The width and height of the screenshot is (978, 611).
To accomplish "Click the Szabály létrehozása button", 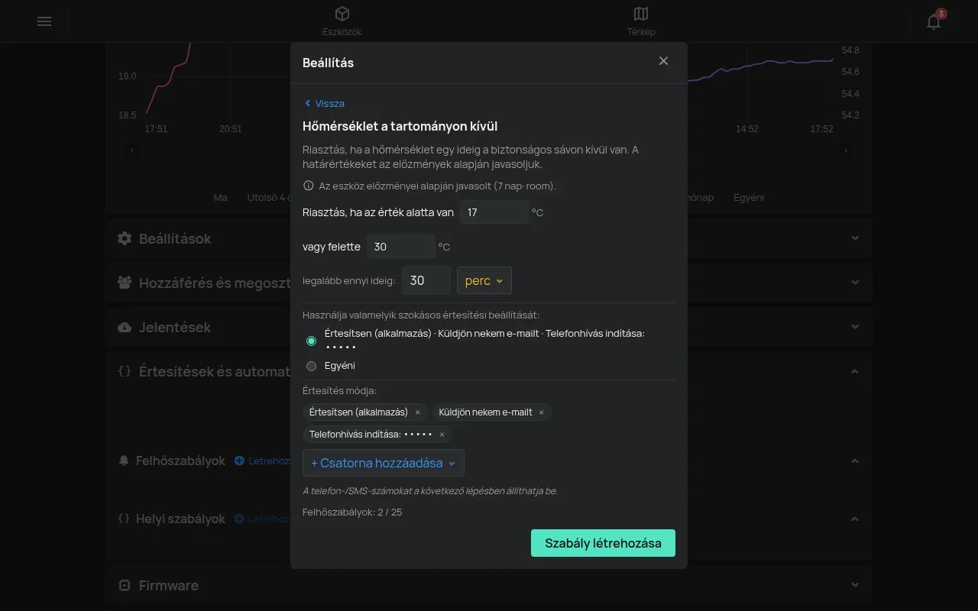I will point(603,543).
